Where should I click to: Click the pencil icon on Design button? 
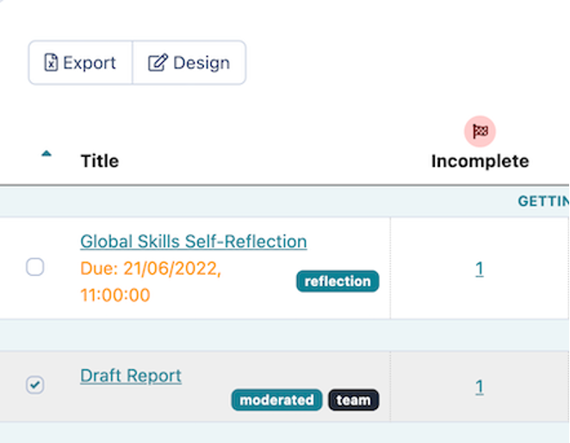click(x=157, y=63)
